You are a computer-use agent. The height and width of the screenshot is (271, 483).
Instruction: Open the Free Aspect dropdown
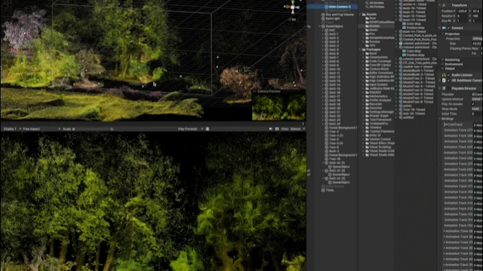(x=42, y=129)
